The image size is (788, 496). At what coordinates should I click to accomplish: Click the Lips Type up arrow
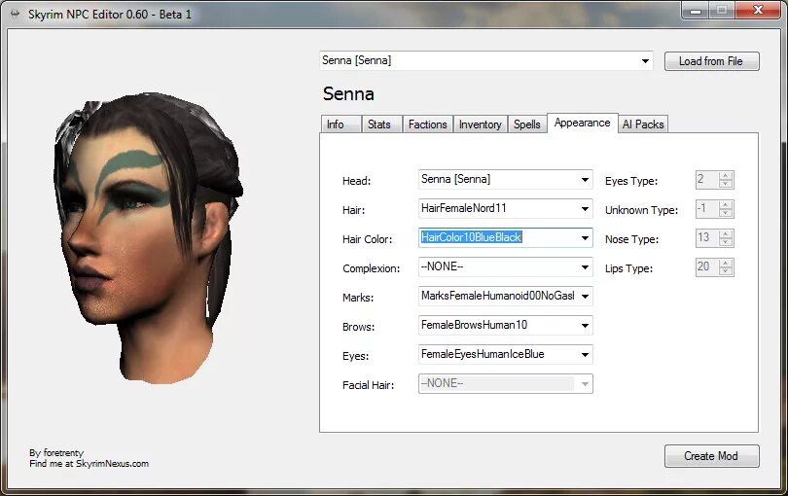coord(725,264)
